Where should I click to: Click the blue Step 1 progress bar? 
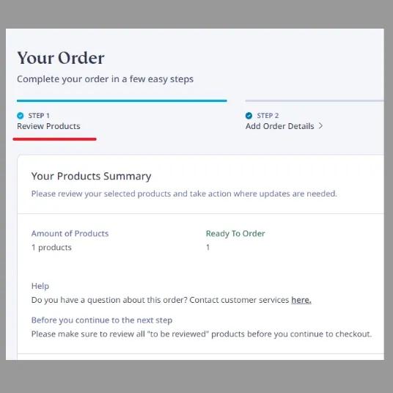click(122, 100)
